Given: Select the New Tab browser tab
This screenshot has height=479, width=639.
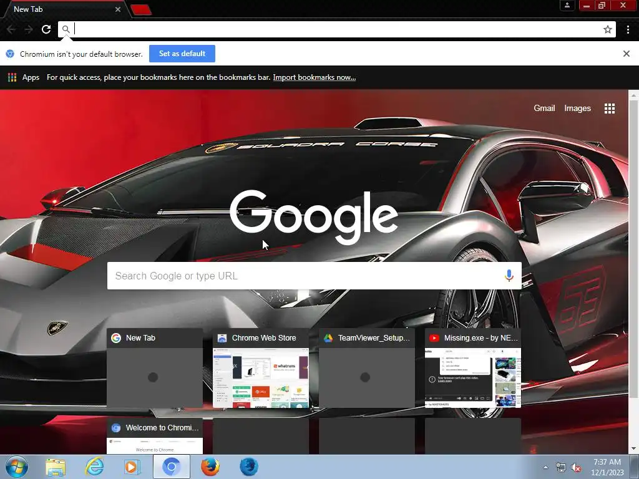Looking at the screenshot, I should [x=65, y=9].
